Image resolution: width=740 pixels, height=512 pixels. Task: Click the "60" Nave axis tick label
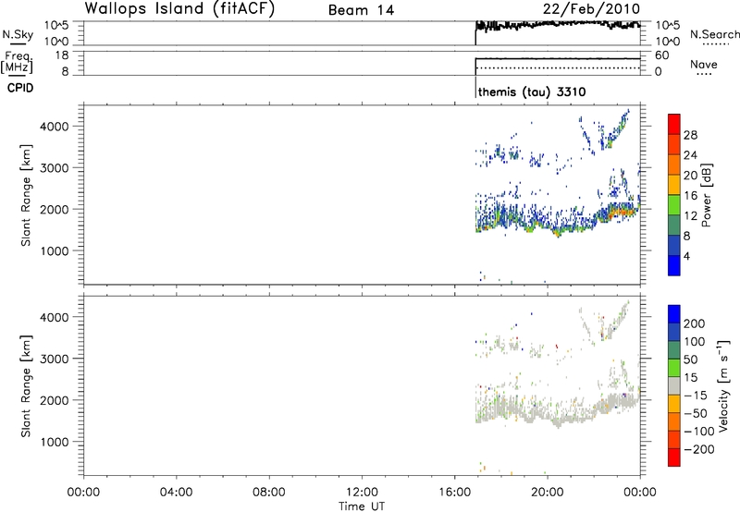661,55
